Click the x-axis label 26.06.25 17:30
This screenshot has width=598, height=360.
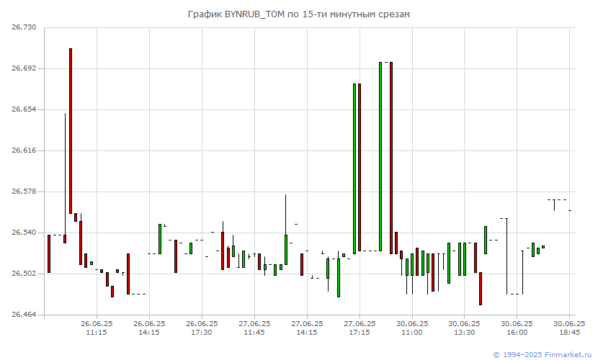[x=202, y=328]
